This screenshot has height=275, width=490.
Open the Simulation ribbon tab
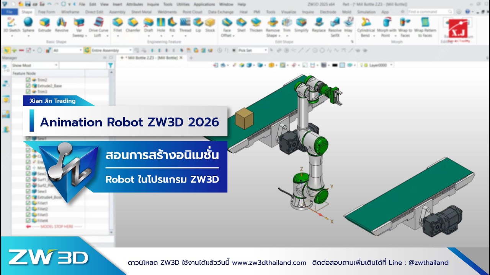click(x=366, y=12)
